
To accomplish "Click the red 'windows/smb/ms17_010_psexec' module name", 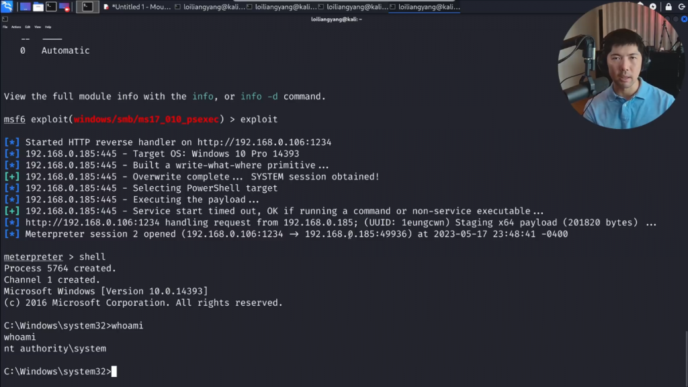I will (146, 120).
